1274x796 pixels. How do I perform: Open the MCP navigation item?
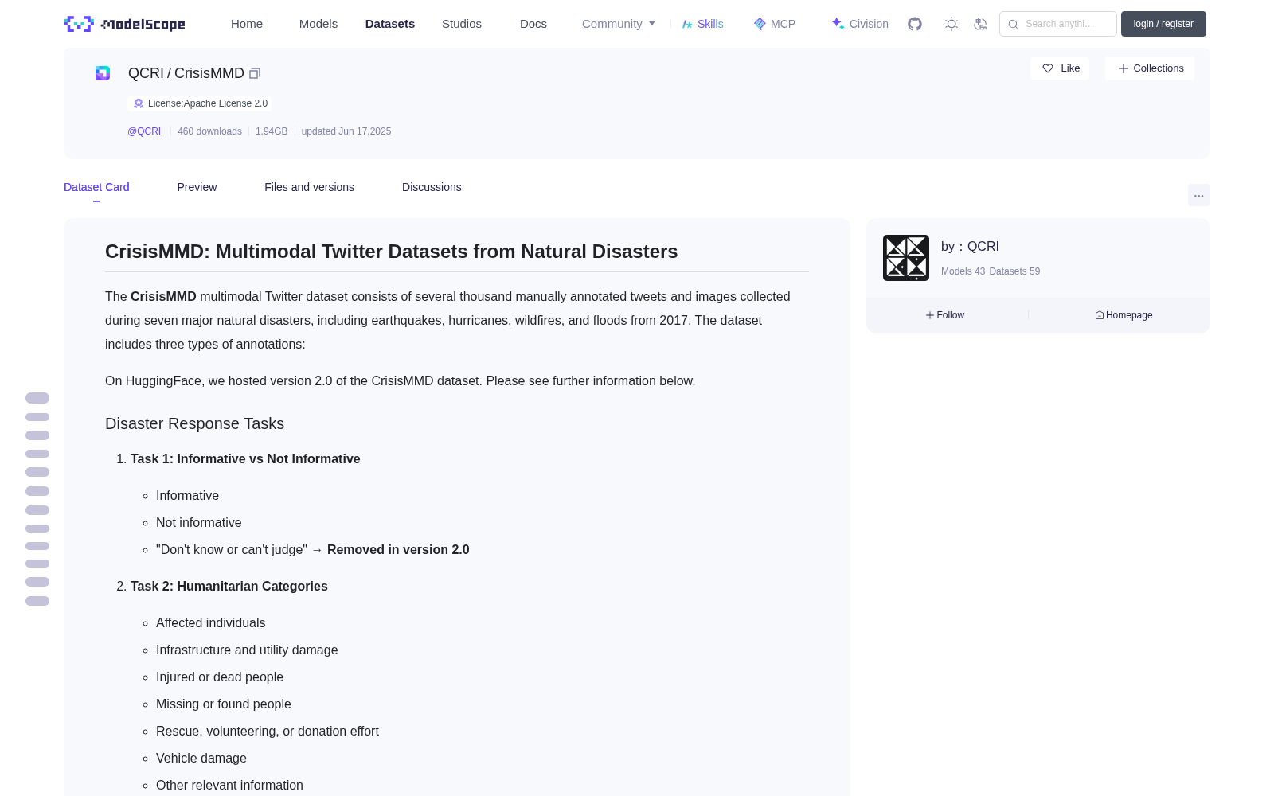click(x=775, y=24)
